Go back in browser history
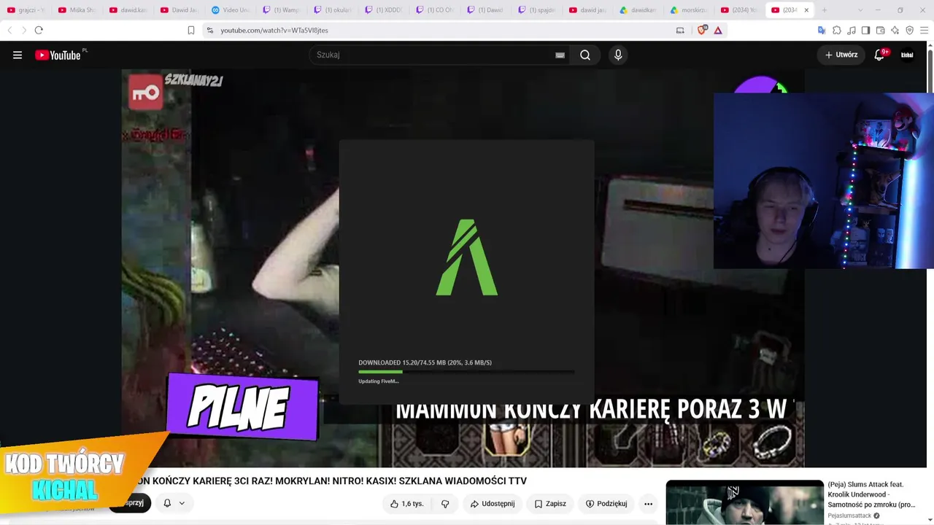The height and width of the screenshot is (525, 934). click(9, 30)
